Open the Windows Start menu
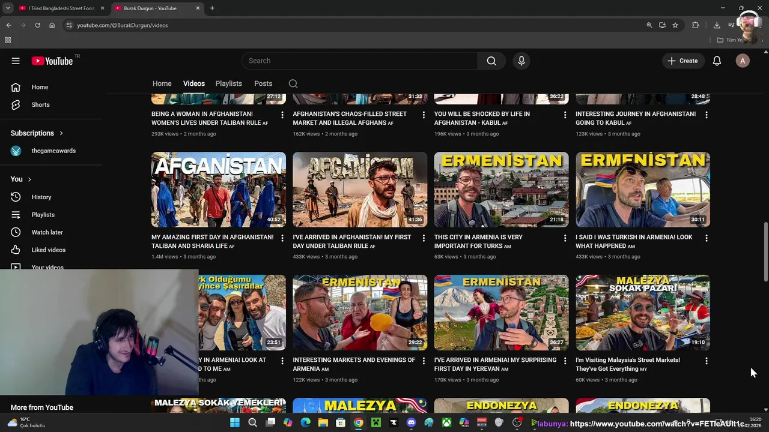 [x=235, y=423]
